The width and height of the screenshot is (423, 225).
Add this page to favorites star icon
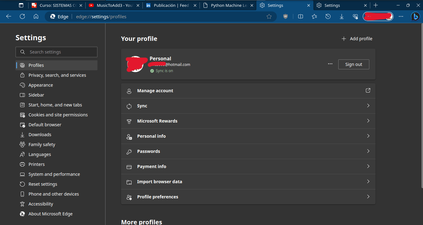pyautogui.click(x=269, y=17)
